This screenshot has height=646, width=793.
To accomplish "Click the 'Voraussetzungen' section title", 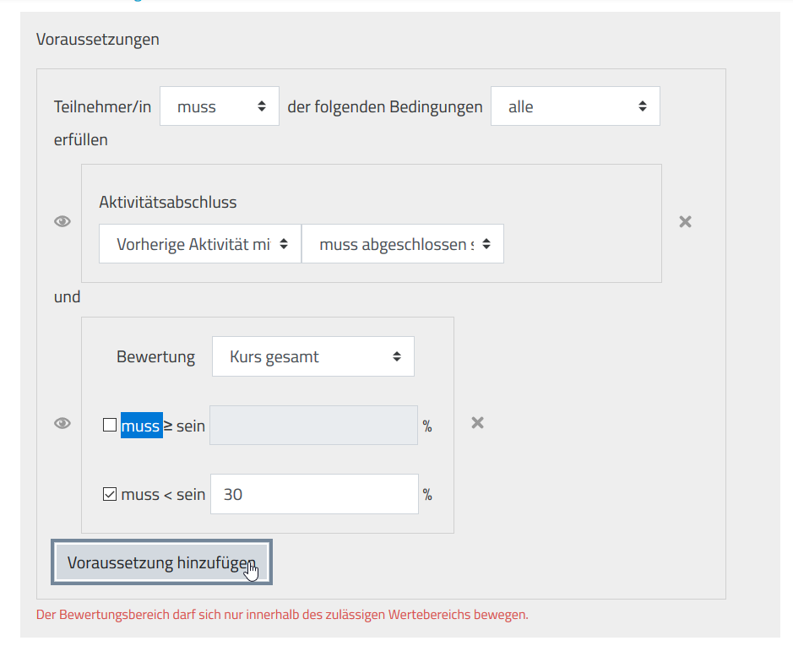I will [98, 40].
